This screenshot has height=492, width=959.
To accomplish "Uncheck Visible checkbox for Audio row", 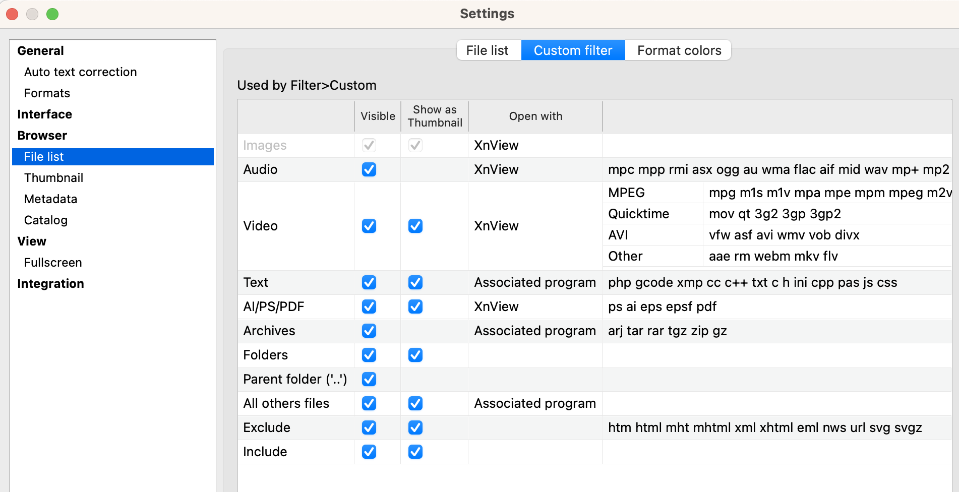I will coord(369,169).
